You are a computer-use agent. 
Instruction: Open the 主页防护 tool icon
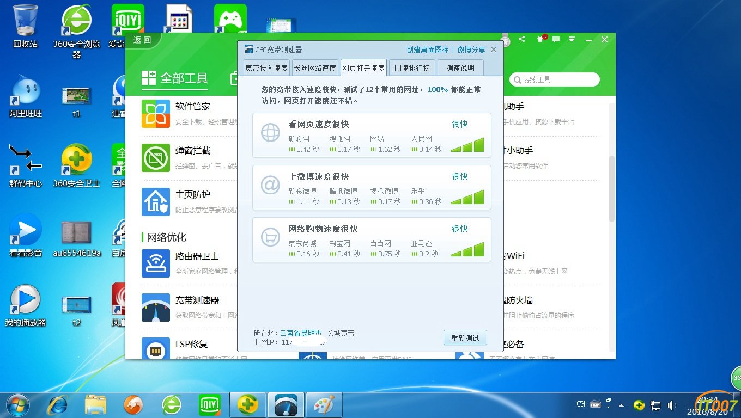click(x=156, y=202)
